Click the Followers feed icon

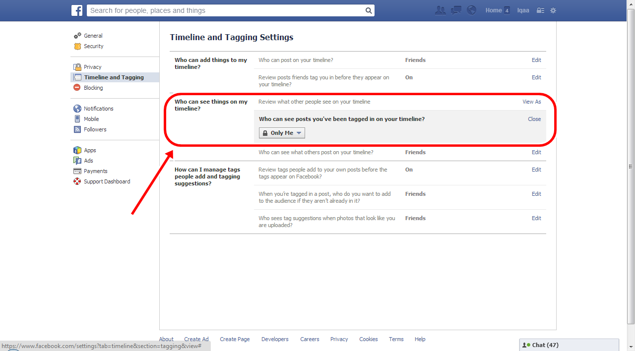(77, 129)
